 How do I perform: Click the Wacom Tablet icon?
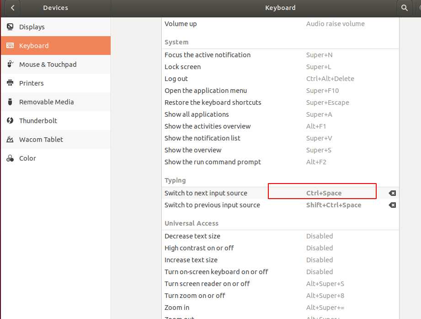10,139
